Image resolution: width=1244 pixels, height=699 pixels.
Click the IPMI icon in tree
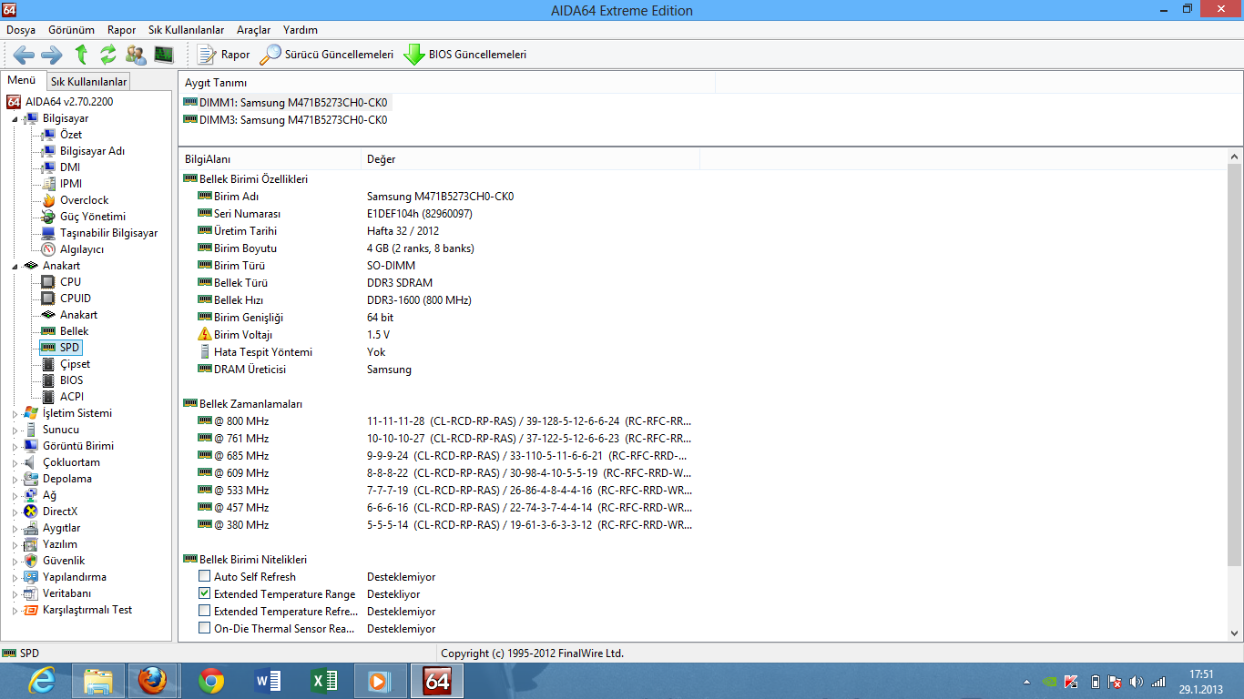[48, 184]
